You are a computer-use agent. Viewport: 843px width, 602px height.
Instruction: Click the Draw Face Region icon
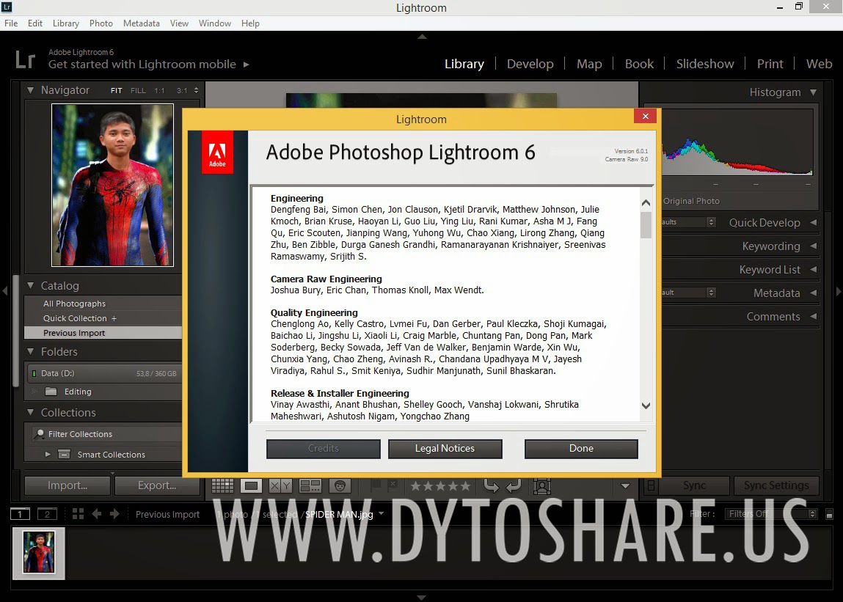click(x=542, y=486)
